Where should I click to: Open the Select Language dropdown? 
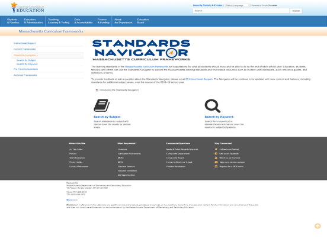238,5
